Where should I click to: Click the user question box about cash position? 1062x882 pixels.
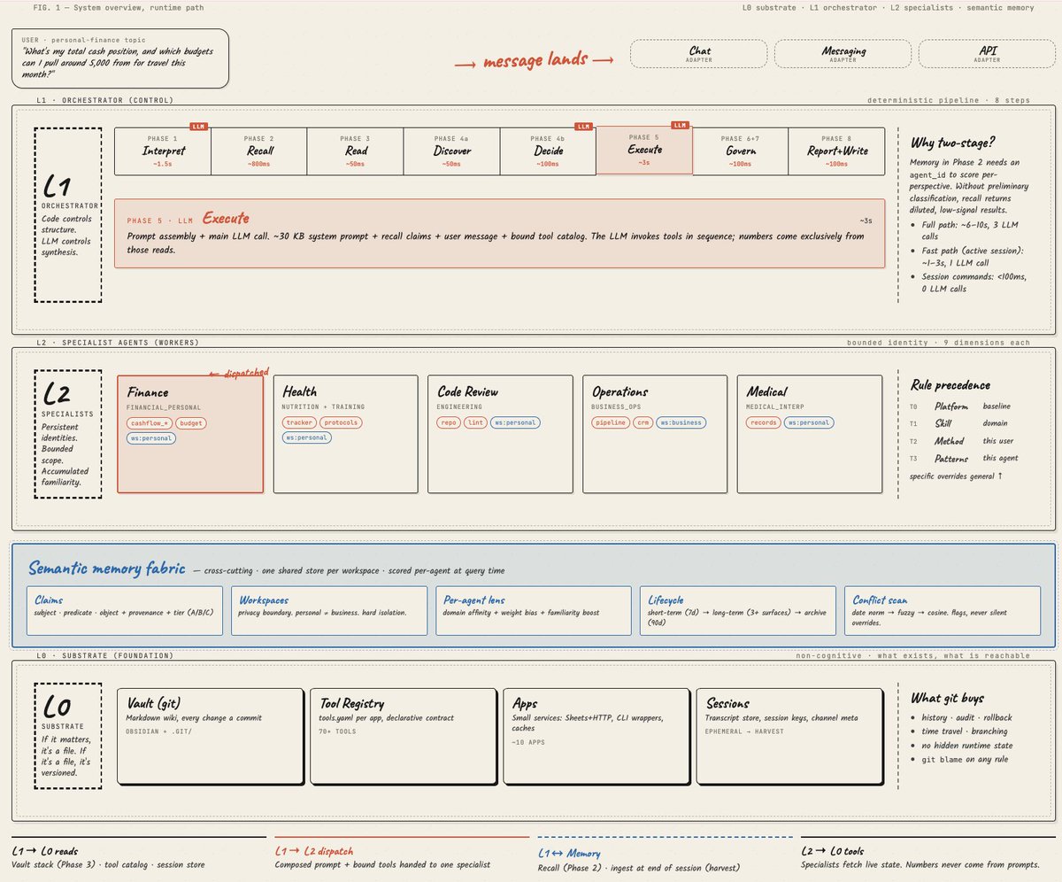pyautogui.click(x=120, y=58)
